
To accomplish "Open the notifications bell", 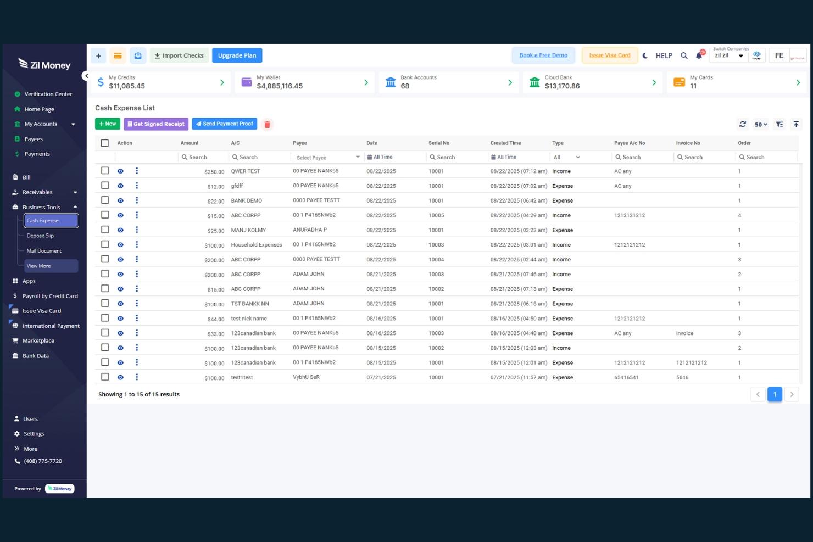I will 699,55.
